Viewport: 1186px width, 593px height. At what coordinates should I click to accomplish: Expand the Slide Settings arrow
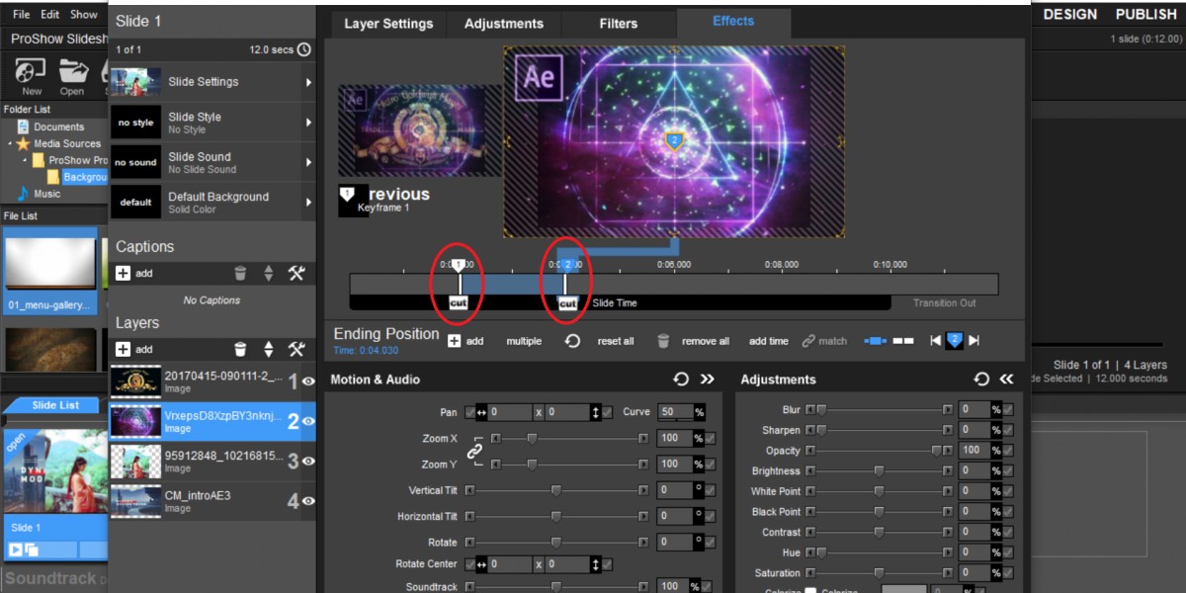(308, 82)
